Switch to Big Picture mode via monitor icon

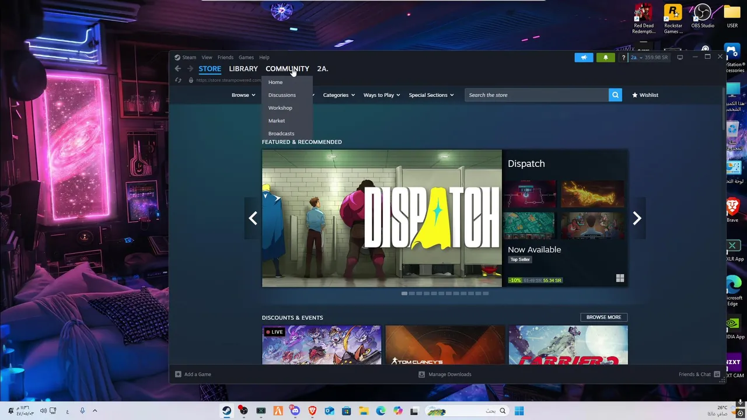click(680, 57)
